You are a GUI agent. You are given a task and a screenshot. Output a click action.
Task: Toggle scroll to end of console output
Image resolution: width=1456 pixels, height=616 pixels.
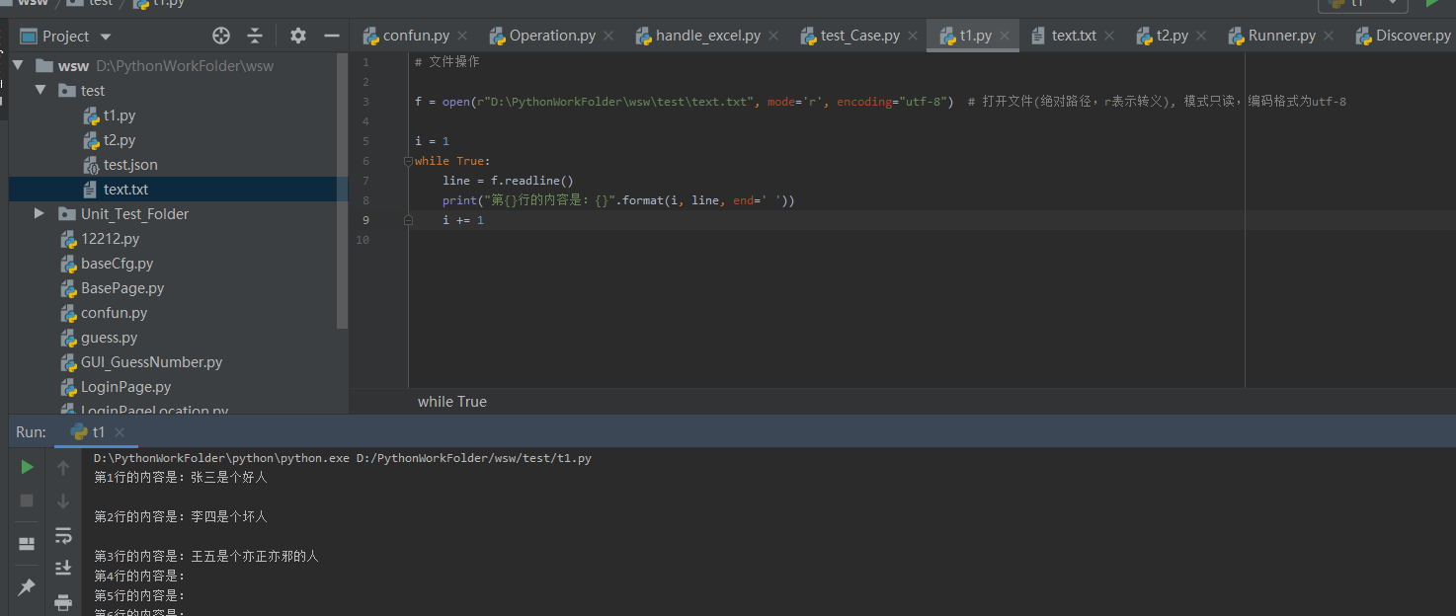[x=63, y=568]
